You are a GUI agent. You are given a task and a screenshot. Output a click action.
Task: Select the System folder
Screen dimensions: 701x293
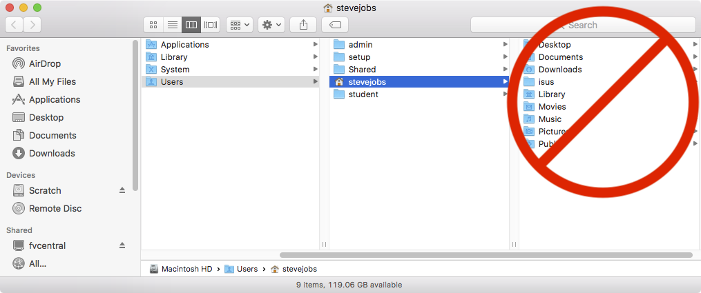click(230, 70)
